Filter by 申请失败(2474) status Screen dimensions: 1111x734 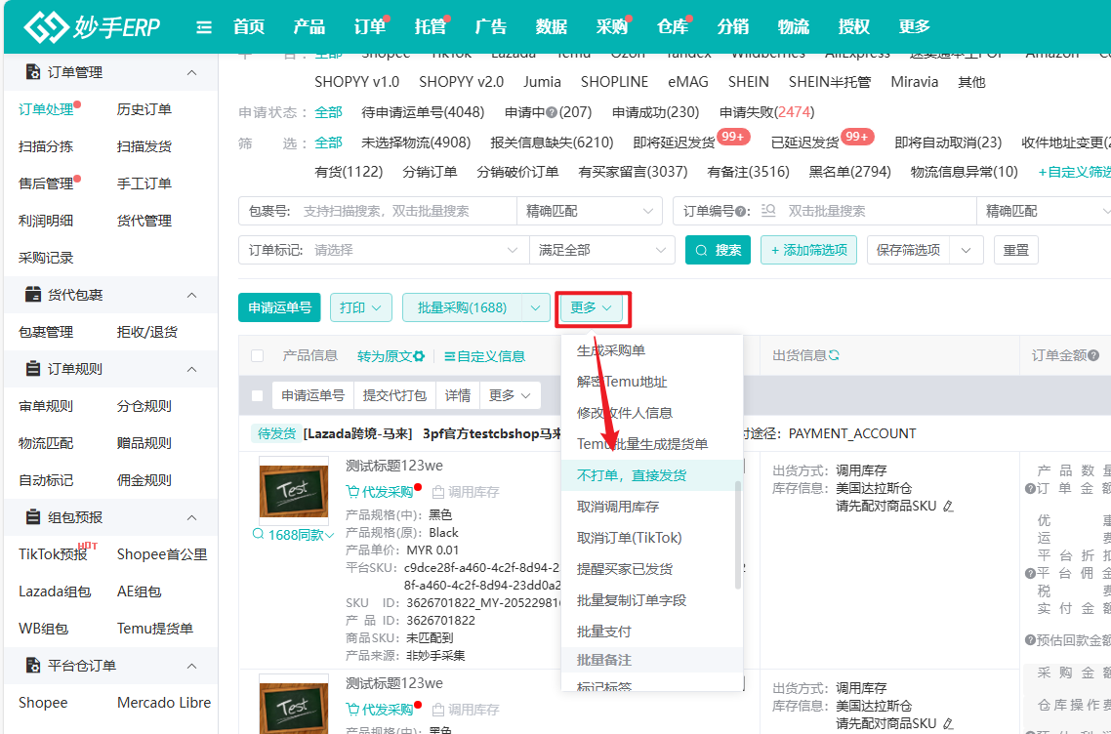(766, 112)
